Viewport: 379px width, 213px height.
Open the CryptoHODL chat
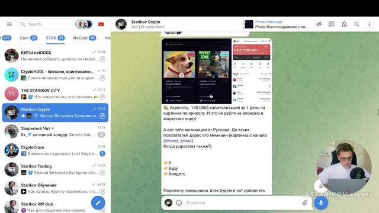coord(55,75)
